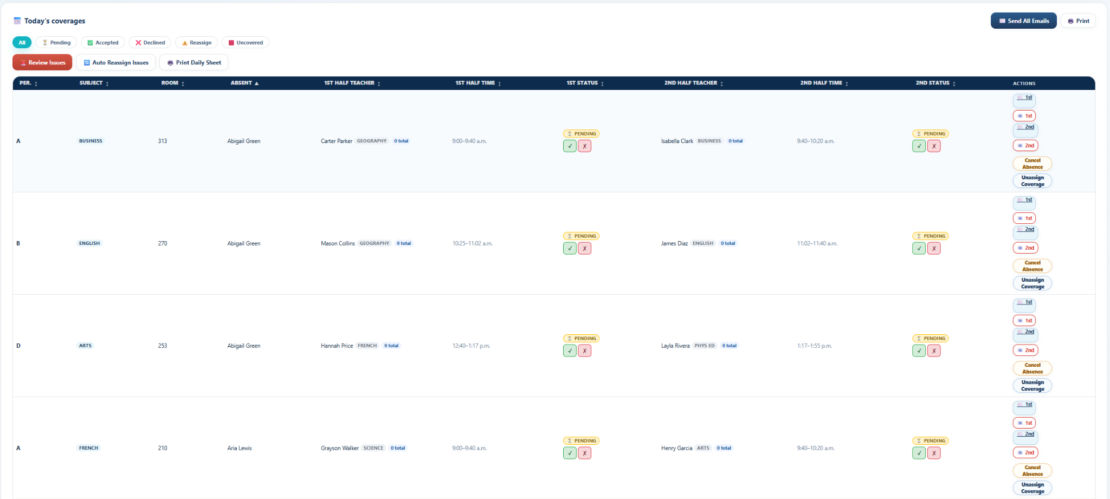Open Review Issues
The image size is (1110, 499).
click(42, 62)
